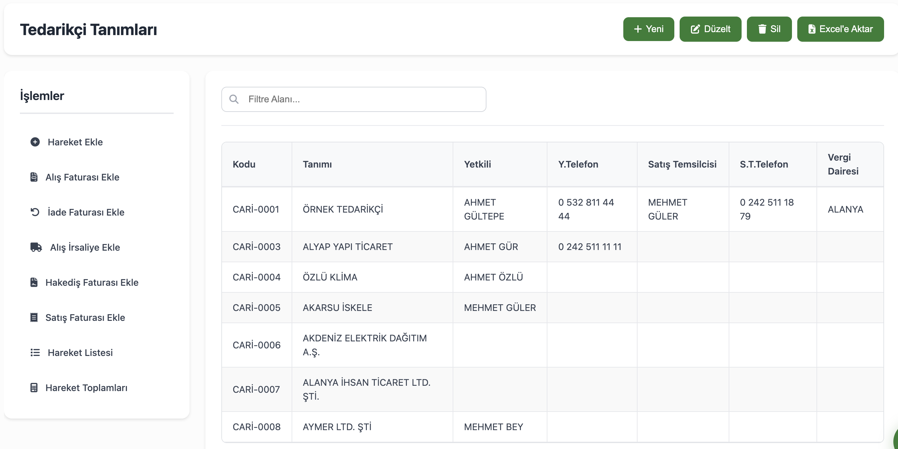Viewport: 898px width, 449px height.
Task: Select the ÖZLÜ KLİMA supplier row
Action: [330, 277]
